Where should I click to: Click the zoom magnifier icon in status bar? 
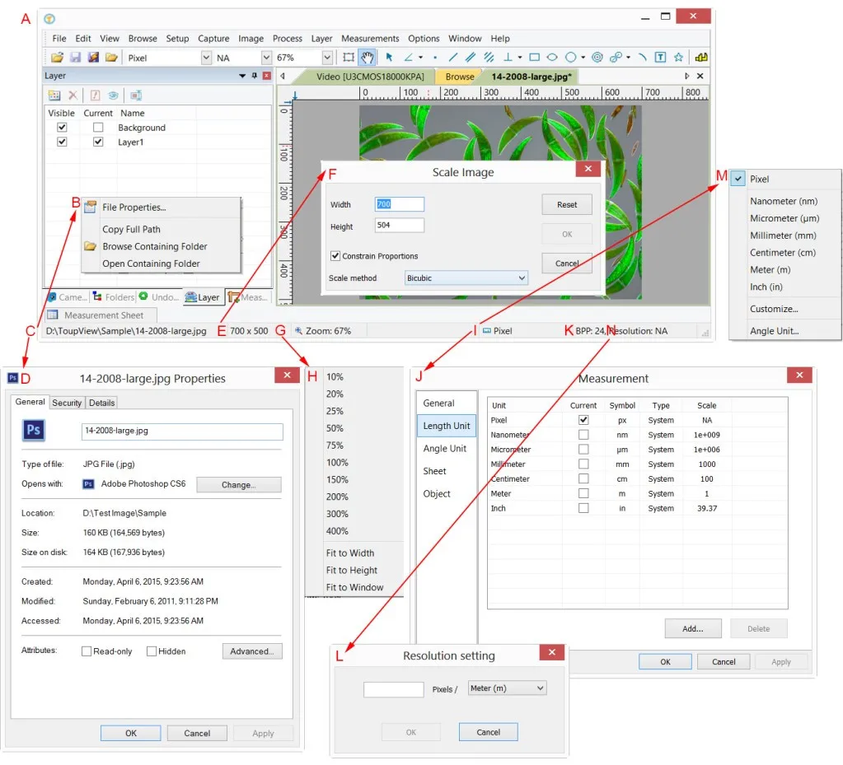pyautogui.click(x=298, y=331)
